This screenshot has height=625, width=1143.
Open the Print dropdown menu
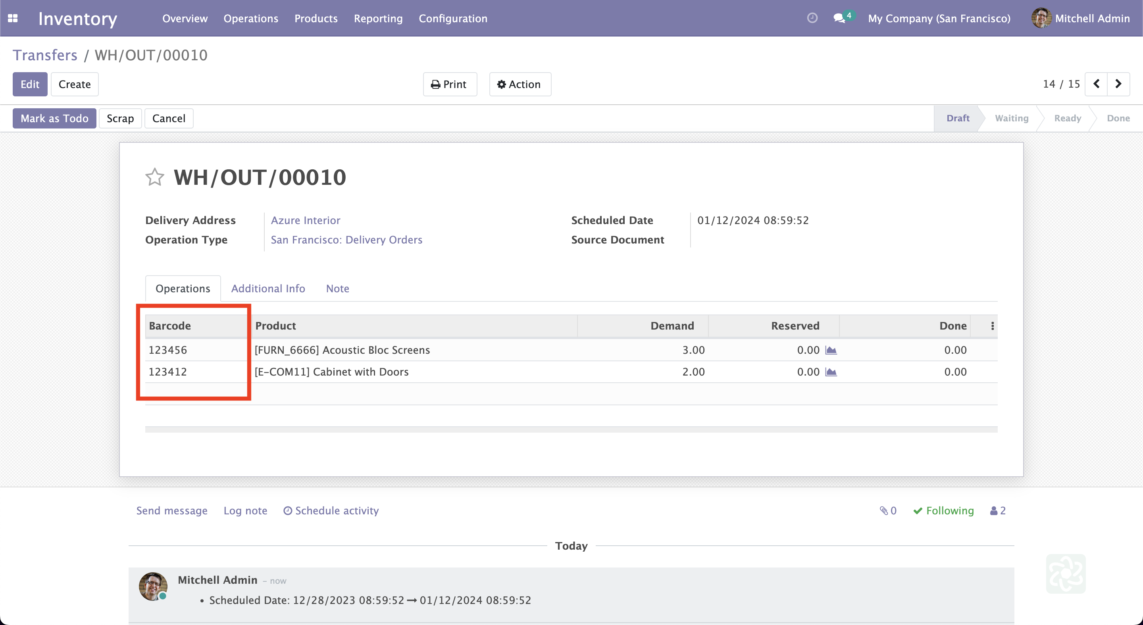click(x=450, y=84)
